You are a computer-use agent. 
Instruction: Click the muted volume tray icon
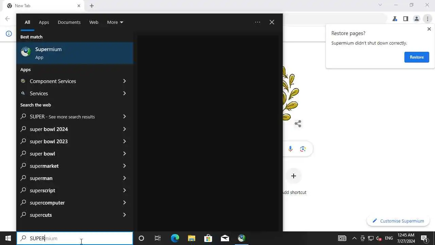click(379, 238)
